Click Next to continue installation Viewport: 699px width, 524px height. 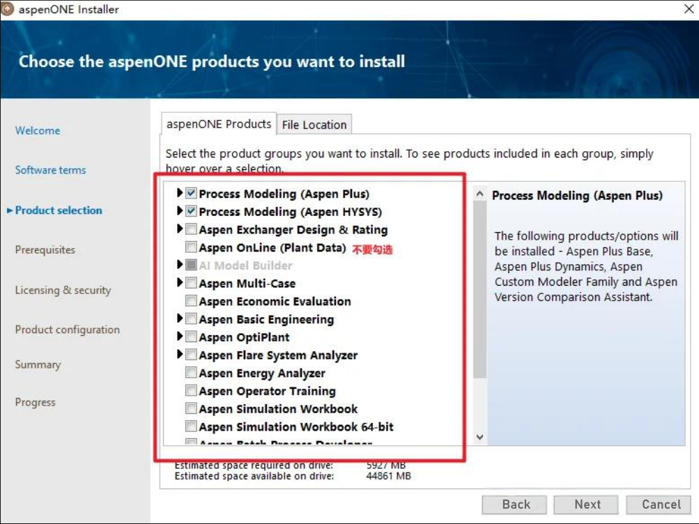586,504
